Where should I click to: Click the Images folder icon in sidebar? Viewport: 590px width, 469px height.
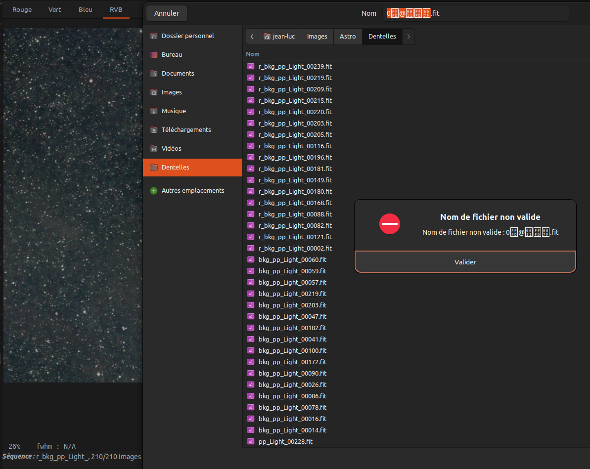click(153, 92)
